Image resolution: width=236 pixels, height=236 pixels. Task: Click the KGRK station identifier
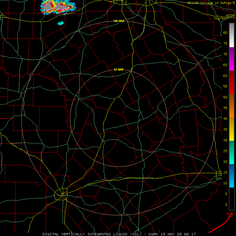tap(154, 234)
